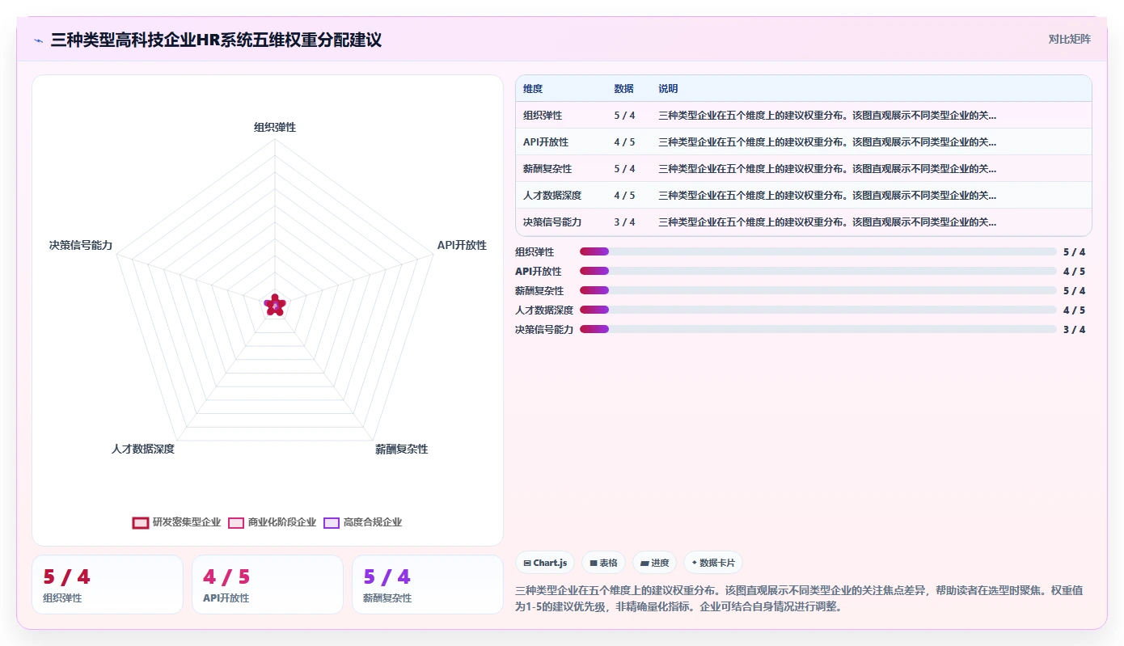The width and height of the screenshot is (1124, 646).
Task: Open the 4 / 5 API开放性 data card
Action: pos(268,585)
